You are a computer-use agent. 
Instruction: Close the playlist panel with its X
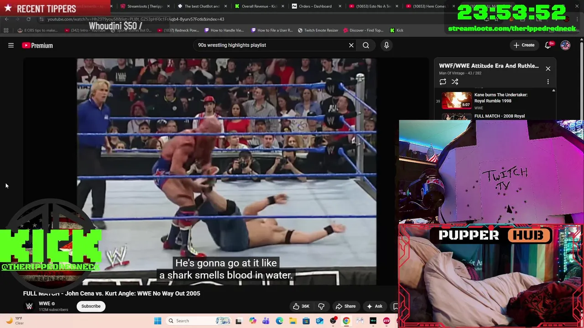(x=548, y=68)
